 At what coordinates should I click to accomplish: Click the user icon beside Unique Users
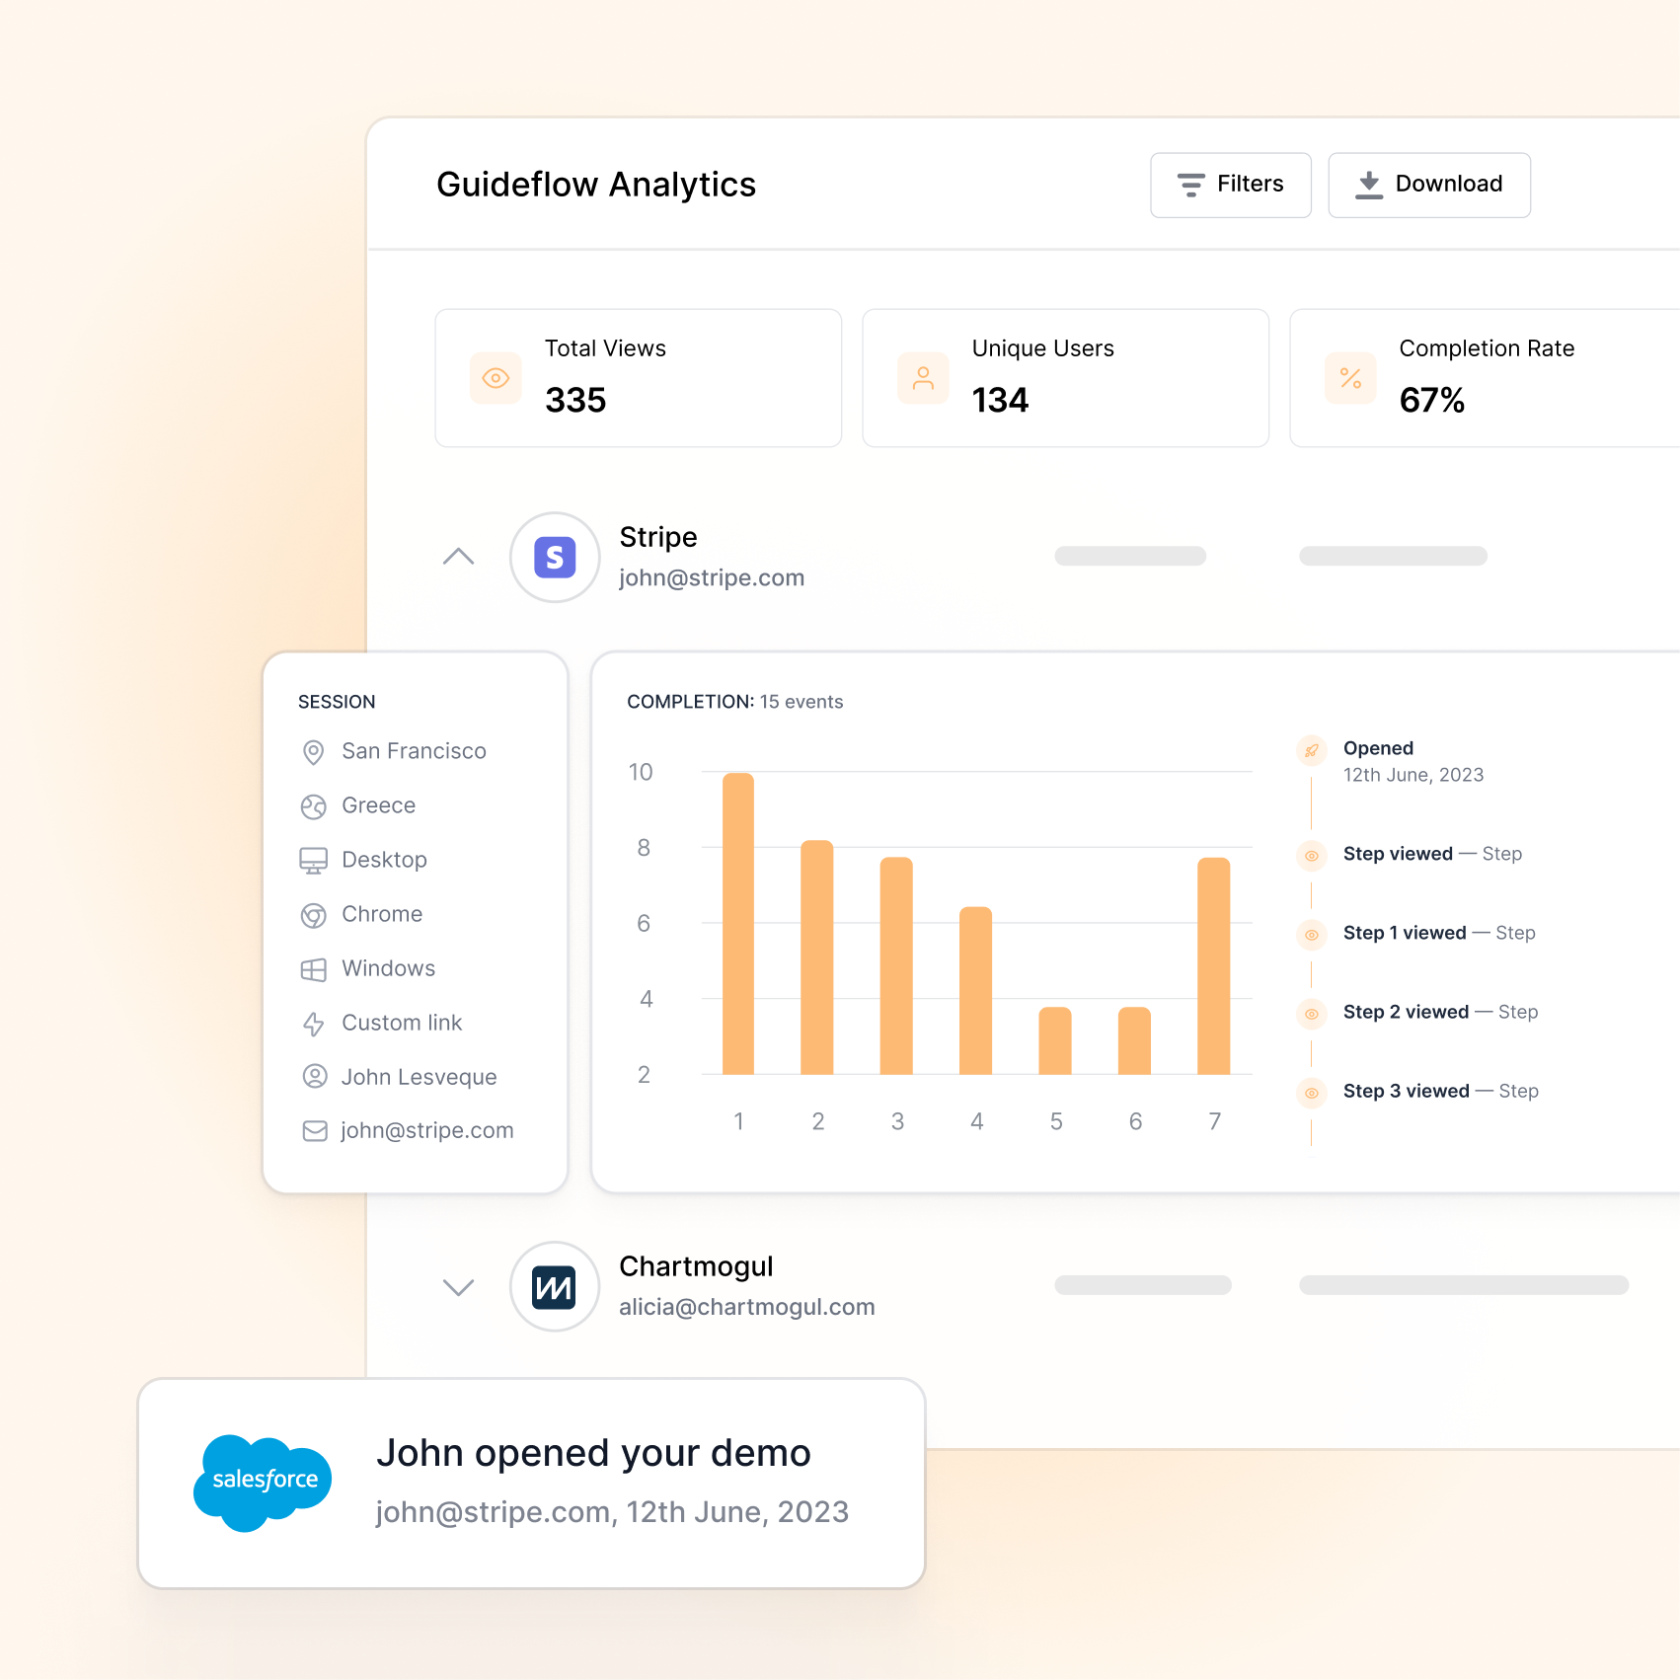(x=923, y=378)
